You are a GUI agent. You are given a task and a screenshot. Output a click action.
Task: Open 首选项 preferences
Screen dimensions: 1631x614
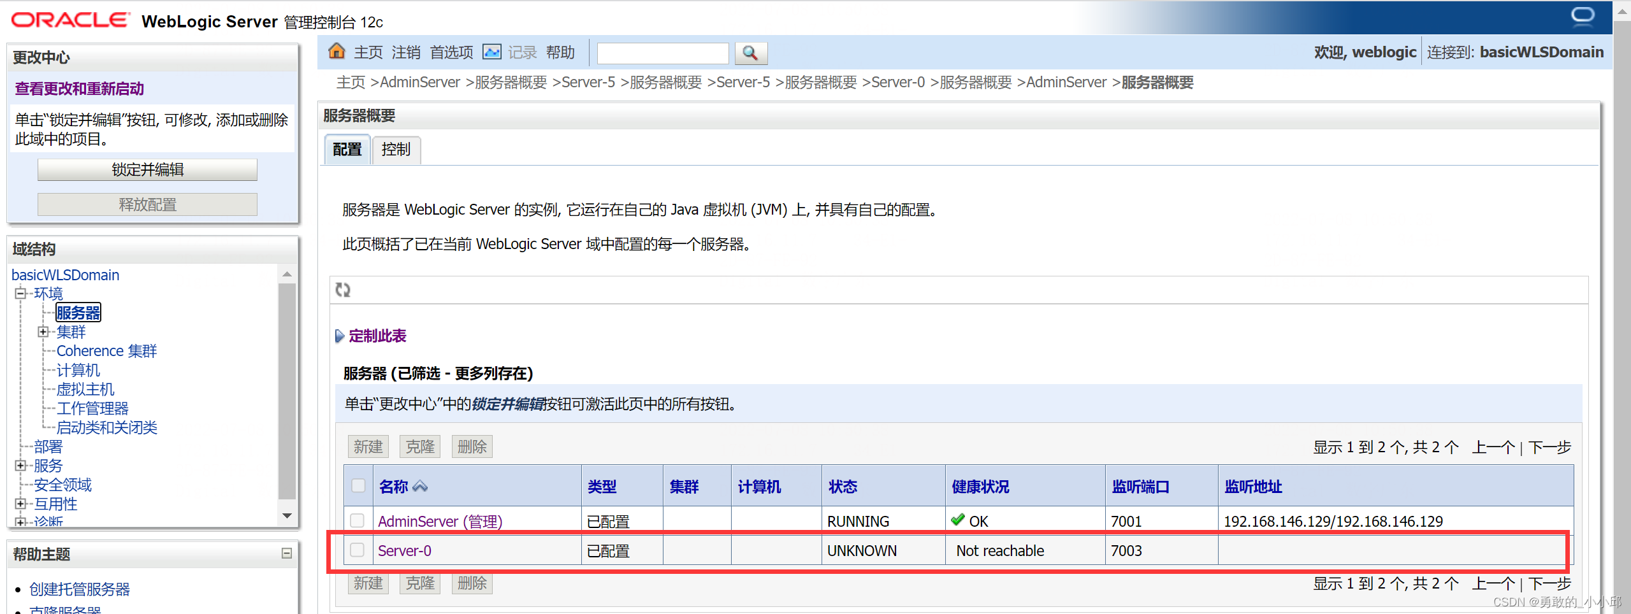click(x=451, y=52)
